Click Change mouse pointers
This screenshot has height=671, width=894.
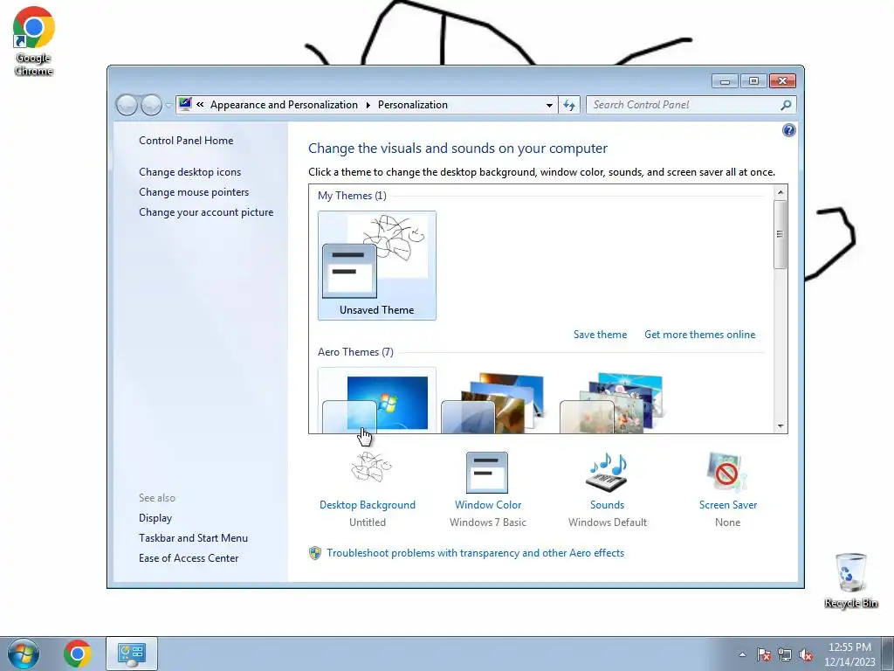pyautogui.click(x=194, y=191)
